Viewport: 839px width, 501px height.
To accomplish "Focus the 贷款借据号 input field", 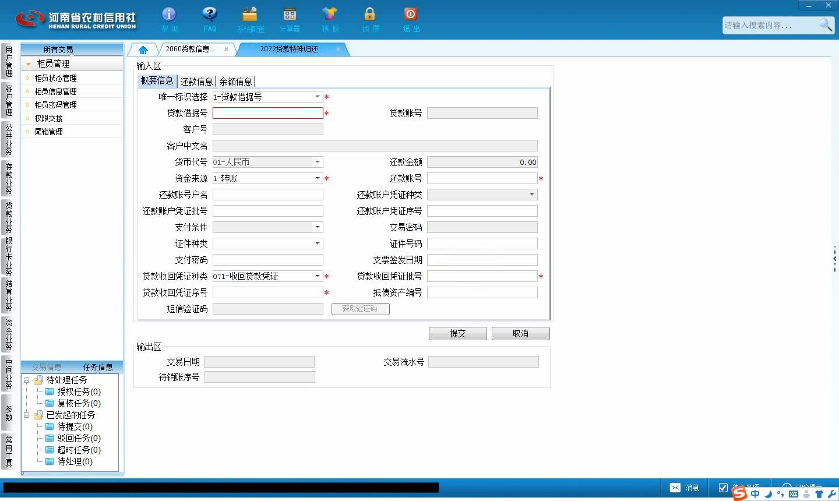I will (267, 113).
